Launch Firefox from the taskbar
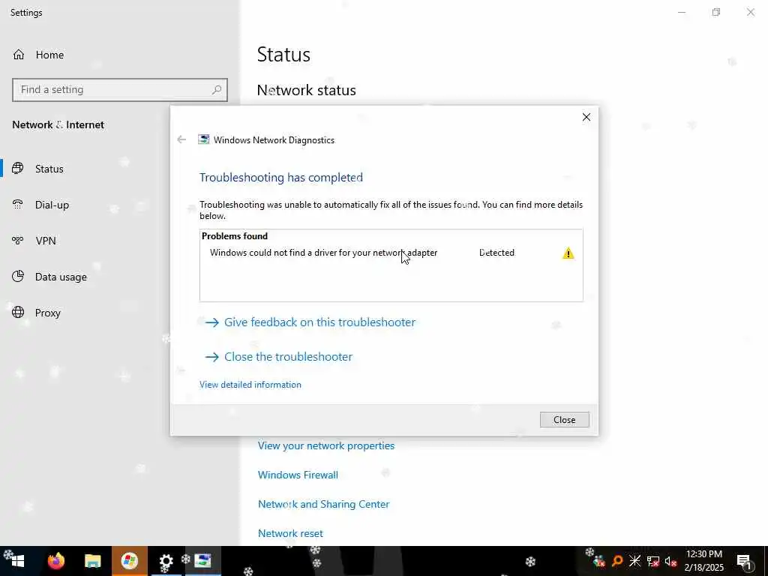The image size is (768, 576). click(x=55, y=561)
